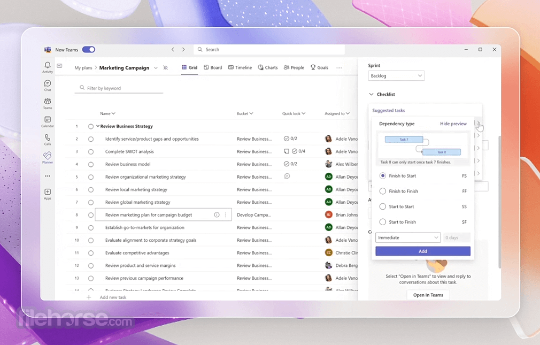
Task: Switch to Board view tab
Action: pyautogui.click(x=213, y=67)
